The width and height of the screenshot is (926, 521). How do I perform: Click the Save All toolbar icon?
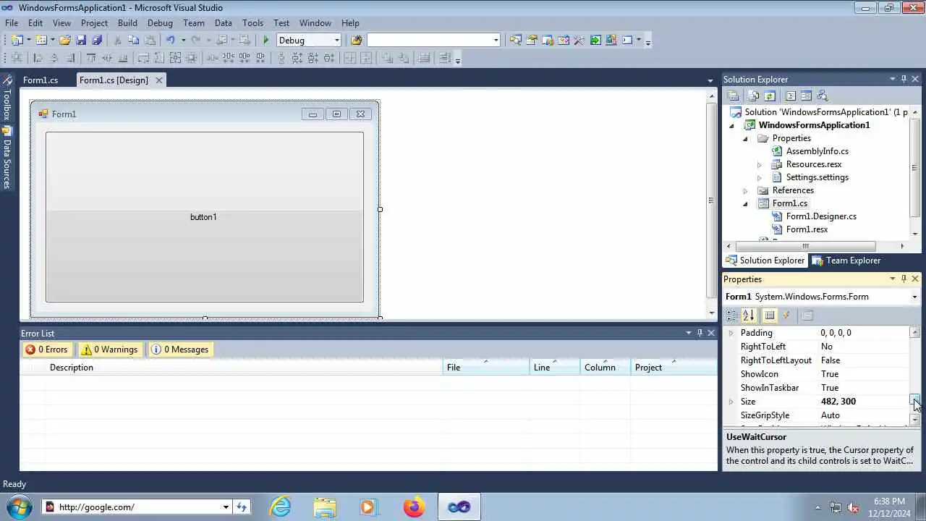point(97,41)
